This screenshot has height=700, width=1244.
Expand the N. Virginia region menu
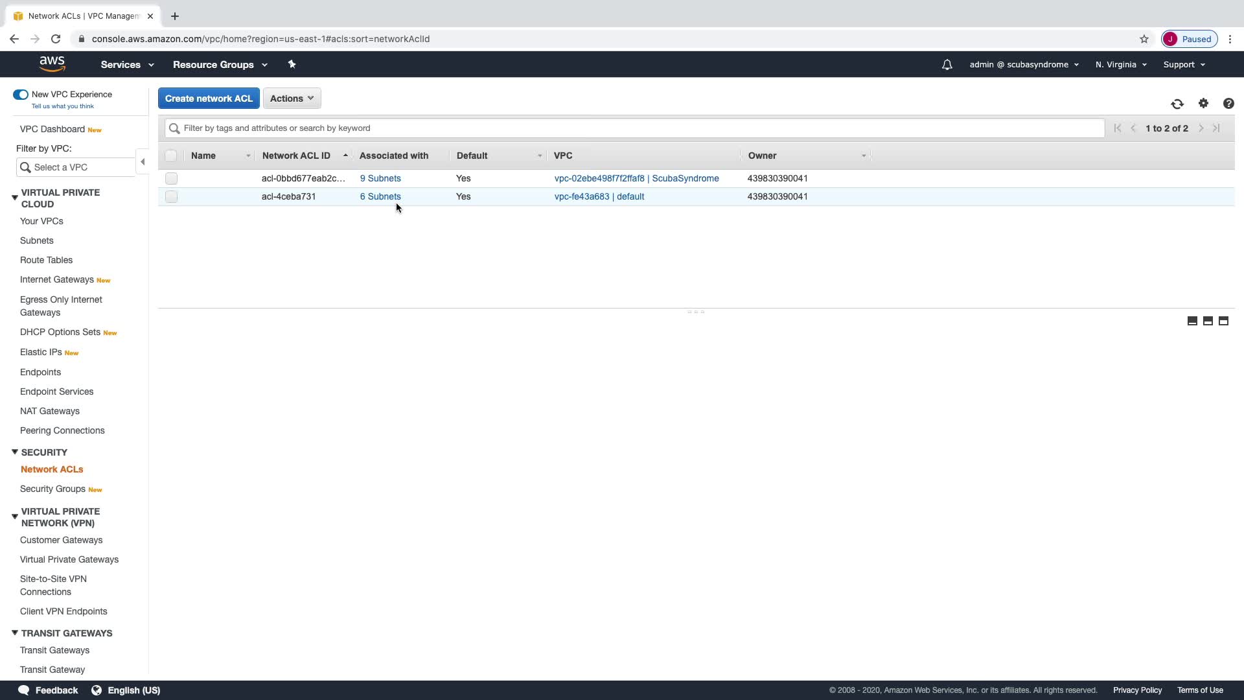[x=1120, y=65]
